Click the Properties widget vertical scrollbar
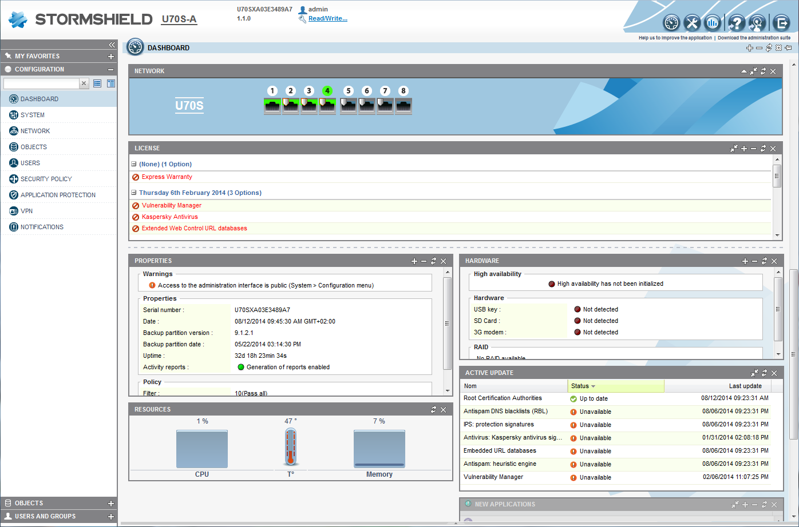Image resolution: width=799 pixels, height=527 pixels. (448, 324)
